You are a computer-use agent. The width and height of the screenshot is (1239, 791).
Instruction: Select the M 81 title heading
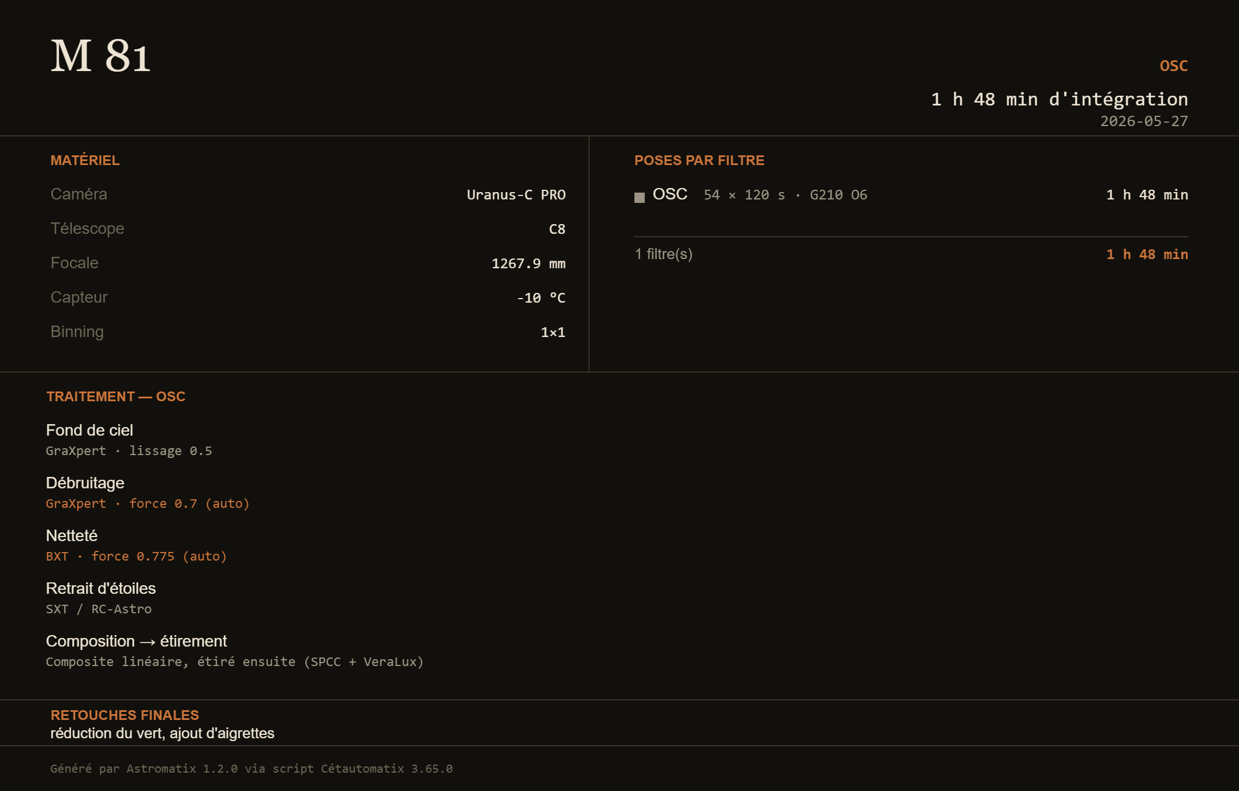point(101,56)
